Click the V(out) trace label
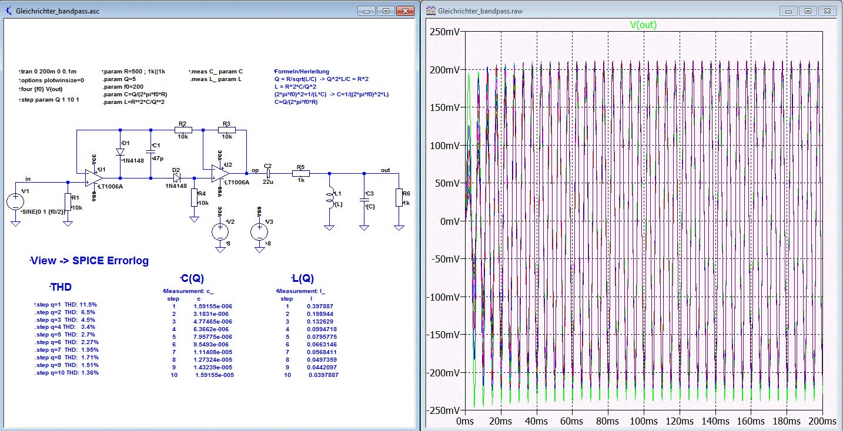 643,25
